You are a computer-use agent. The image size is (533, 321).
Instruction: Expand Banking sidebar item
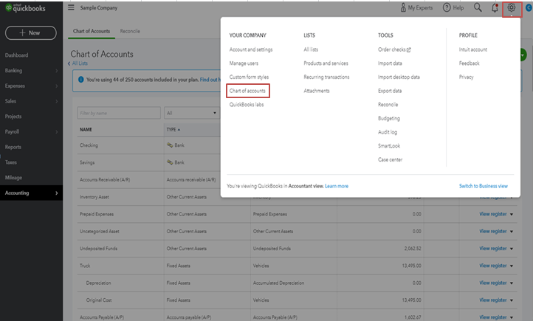coord(31,71)
